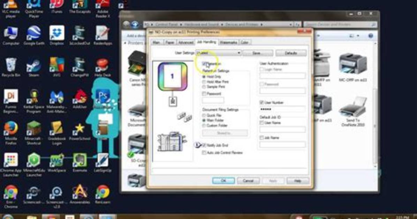Switch to the Advanced tab

click(185, 42)
